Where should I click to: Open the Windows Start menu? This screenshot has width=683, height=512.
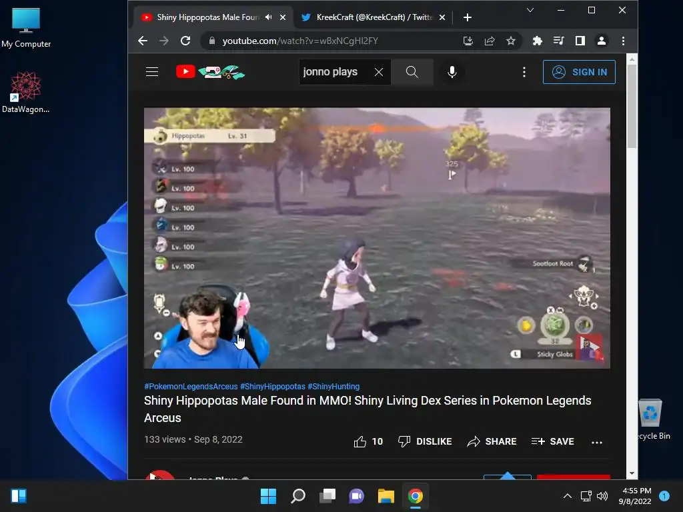tap(268, 496)
